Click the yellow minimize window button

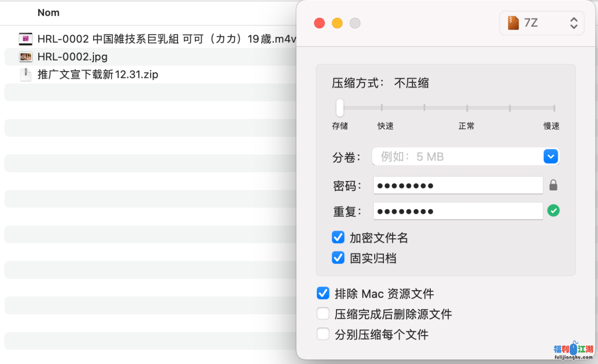pos(337,23)
